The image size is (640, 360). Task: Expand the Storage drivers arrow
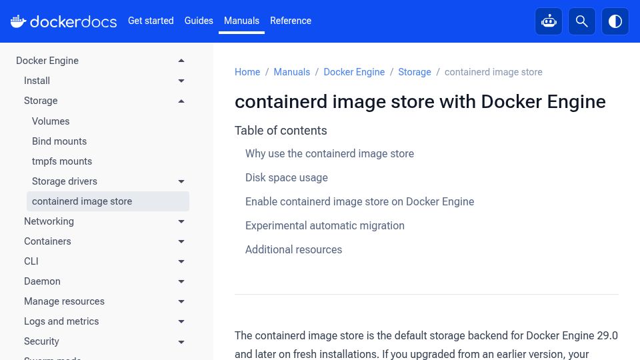point(181,181)
